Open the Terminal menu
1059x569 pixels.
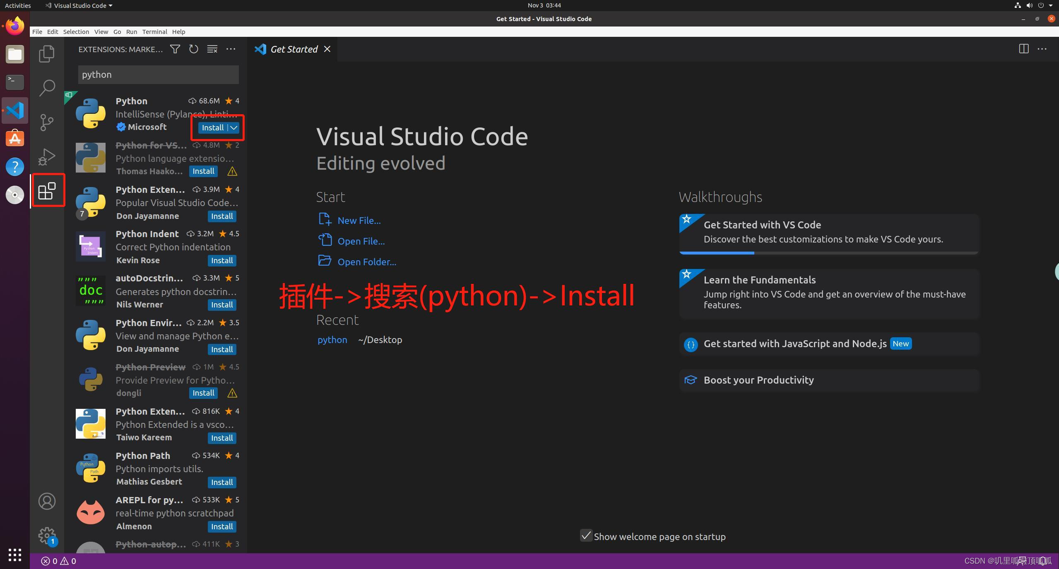[x=154, y=32]
